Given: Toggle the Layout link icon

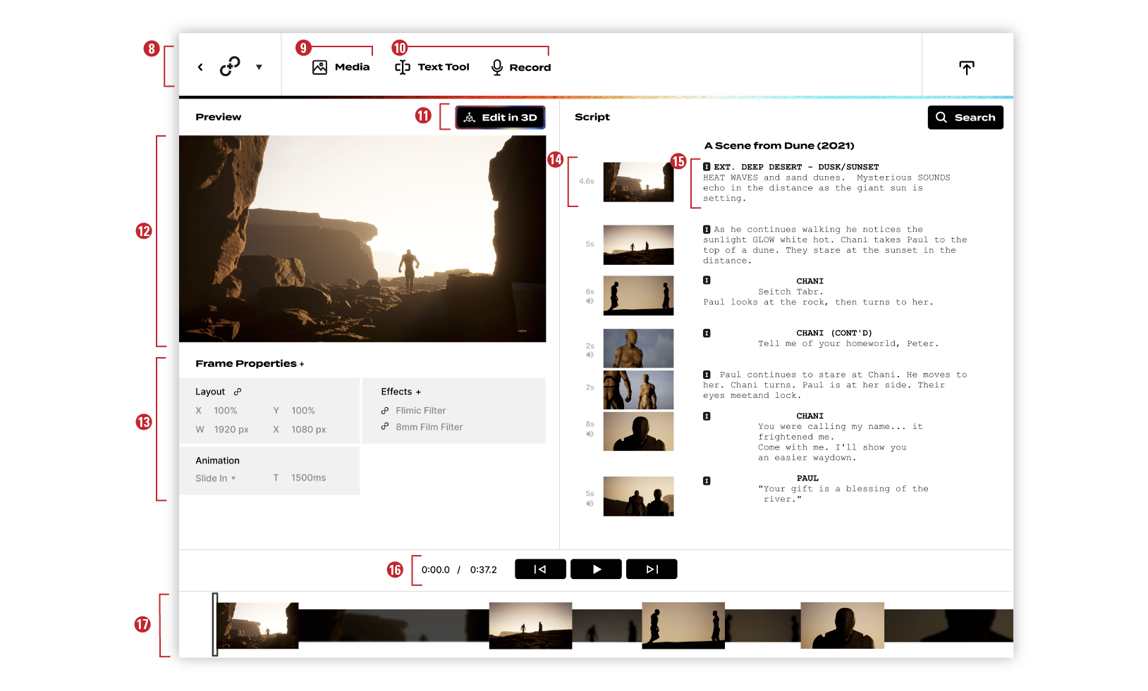Looking at the screenshot, I should pyautogui.click(x=238, y=392).
